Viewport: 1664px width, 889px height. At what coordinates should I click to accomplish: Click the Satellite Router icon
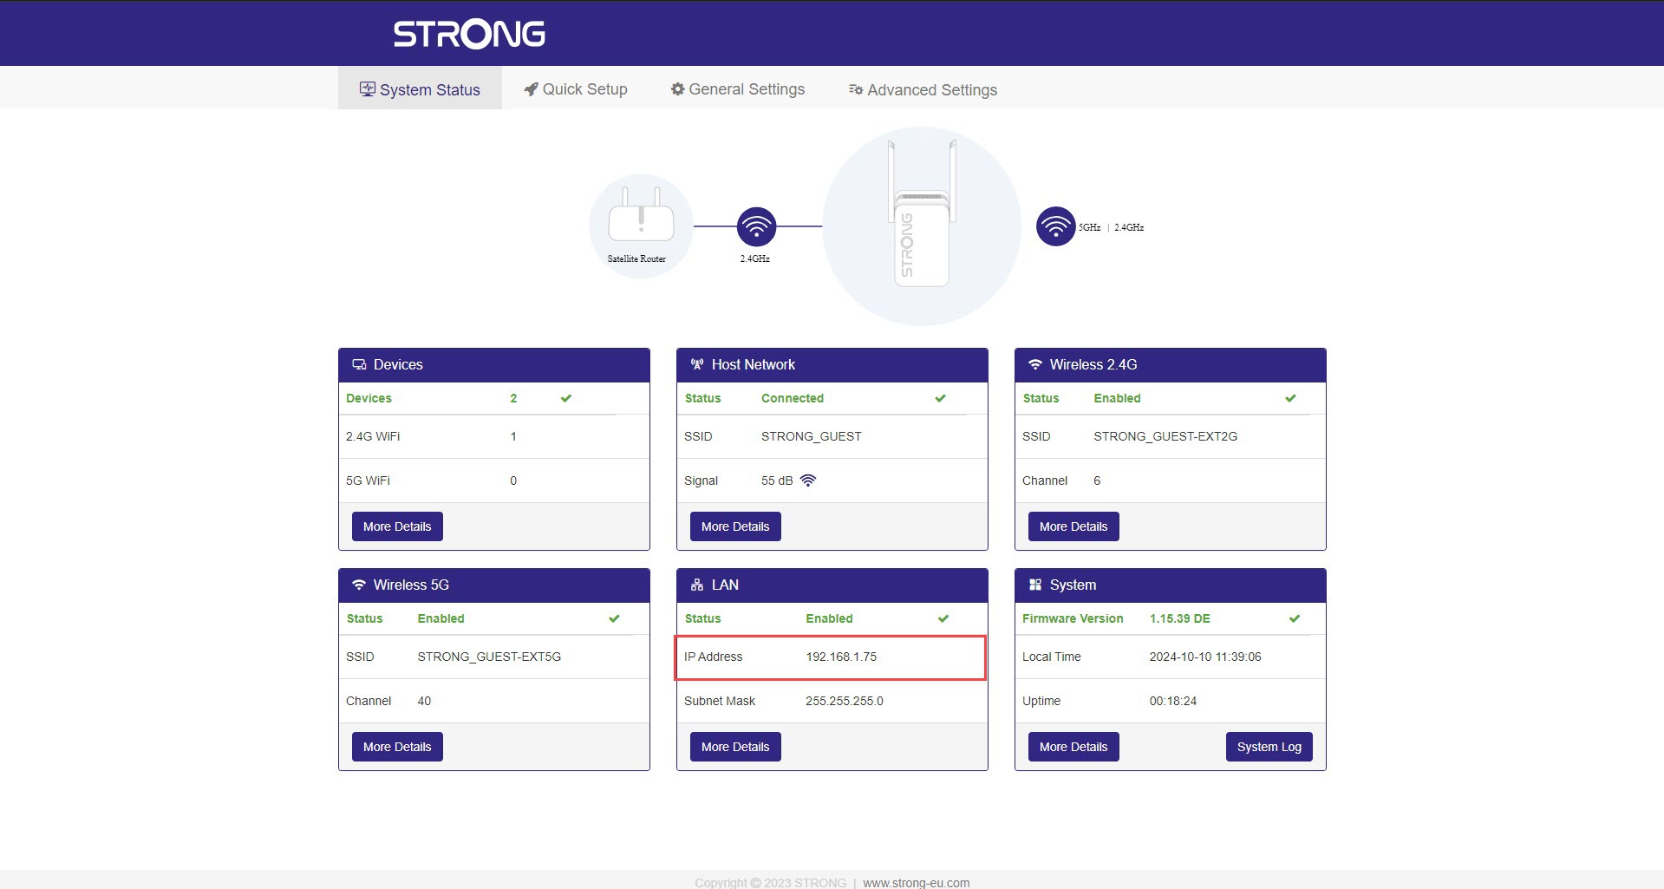(x=641, y=214)
